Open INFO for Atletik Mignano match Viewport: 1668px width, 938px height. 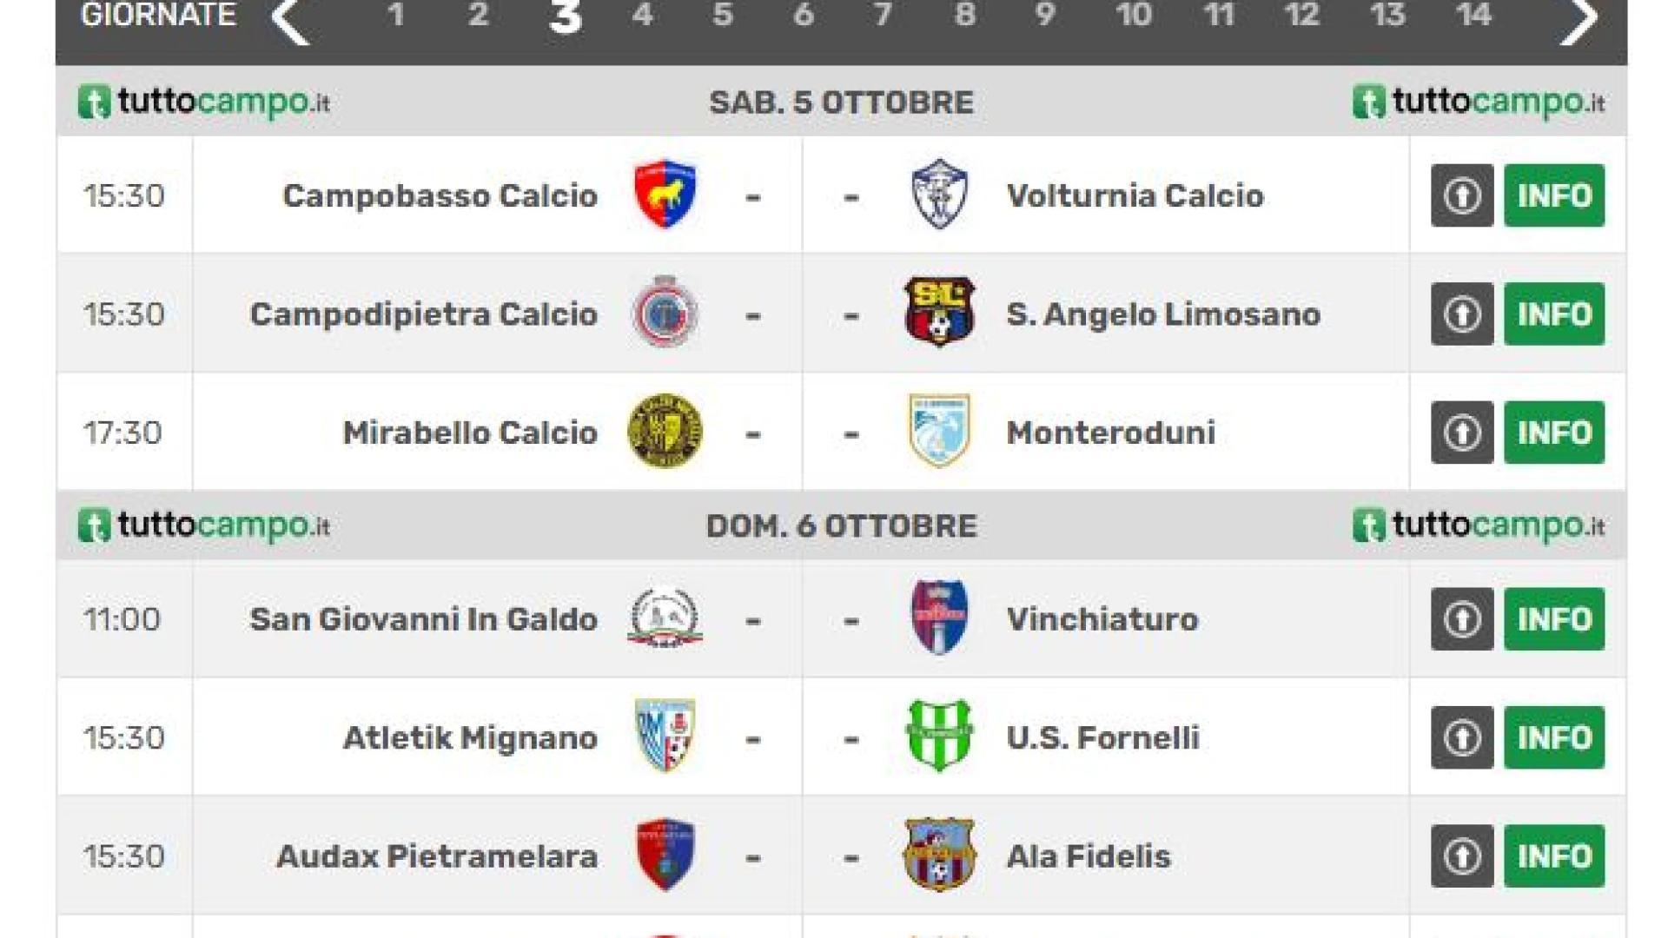click(x=1554, y=737)
